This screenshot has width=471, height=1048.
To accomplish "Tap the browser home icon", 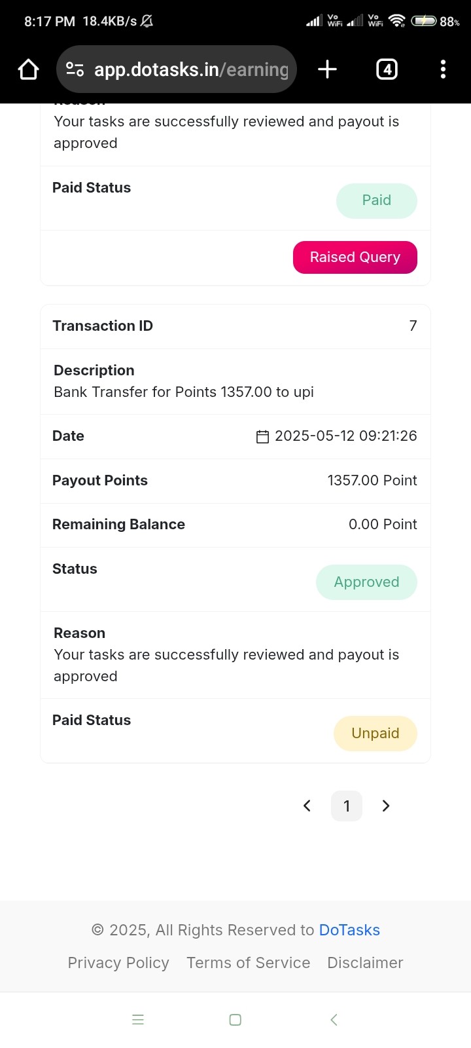I will click(28, 69).
